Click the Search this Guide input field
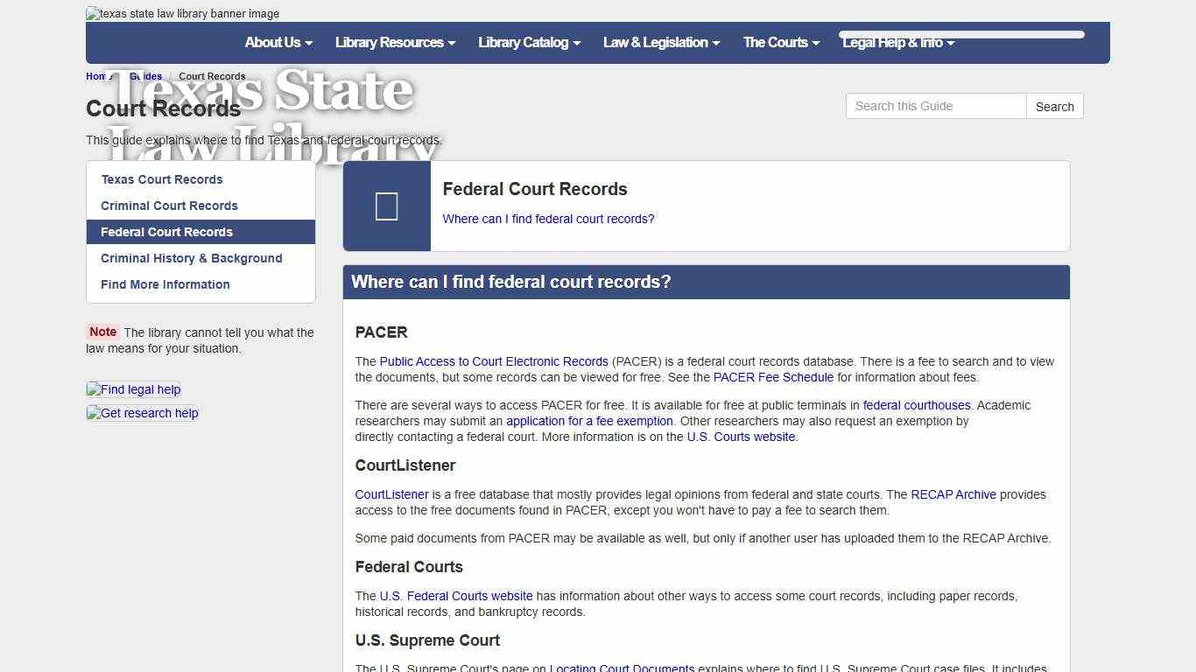 coord(935,106)
